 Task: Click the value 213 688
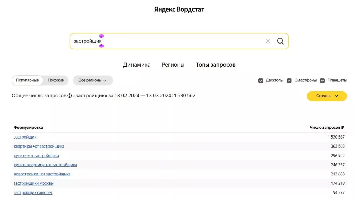click(337, 174)
